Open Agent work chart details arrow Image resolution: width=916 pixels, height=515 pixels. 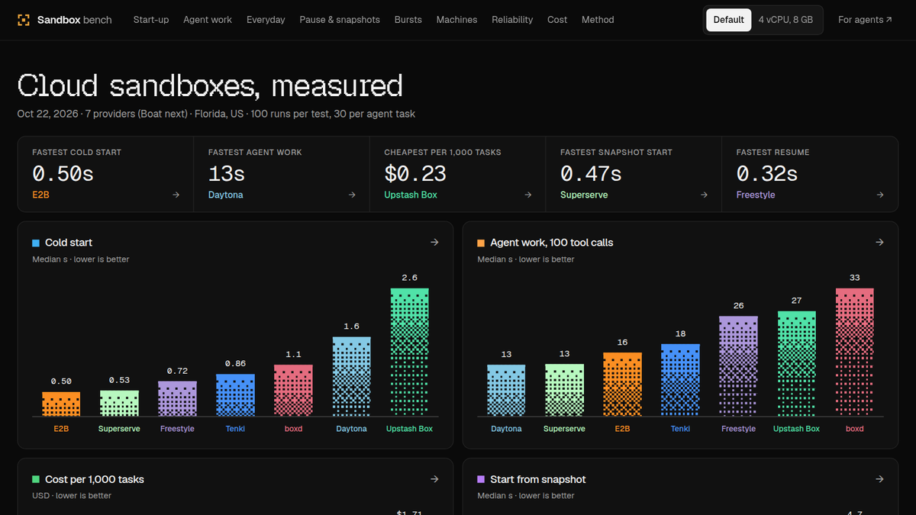point(879,243)
